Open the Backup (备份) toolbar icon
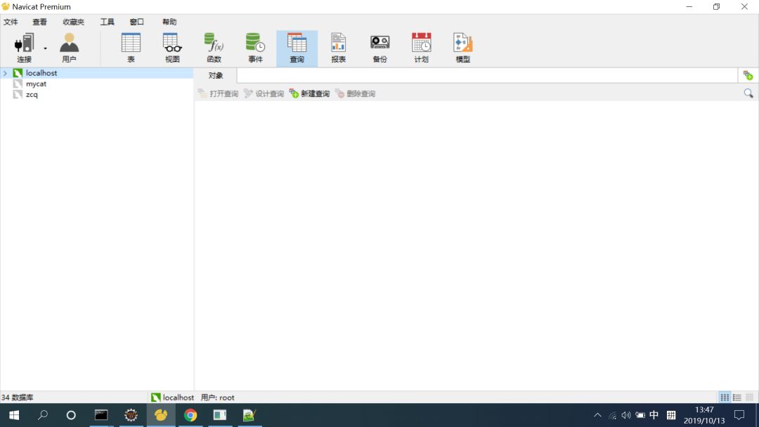Screen dimensions: 759x427 (380, 48)
